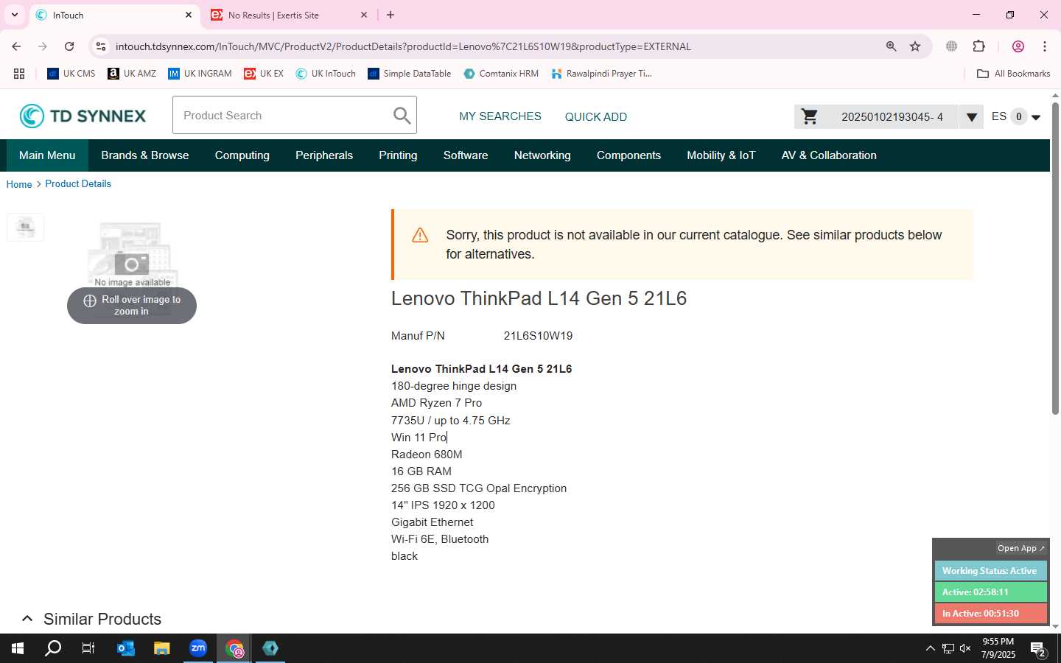The image size is (1061, 663).
Task: Go back in browser history
Action: coord(16,46)
